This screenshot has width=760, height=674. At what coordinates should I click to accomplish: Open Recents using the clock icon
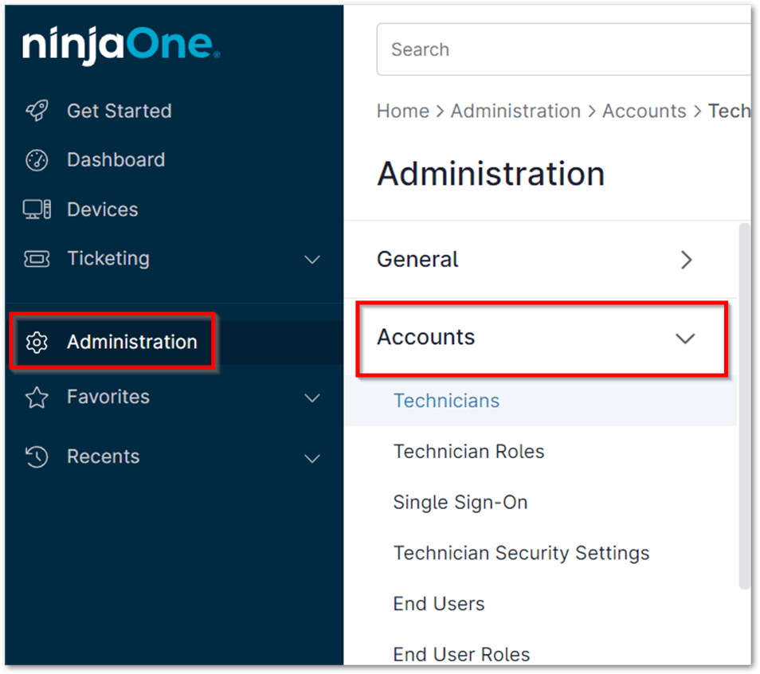point(37,456)
